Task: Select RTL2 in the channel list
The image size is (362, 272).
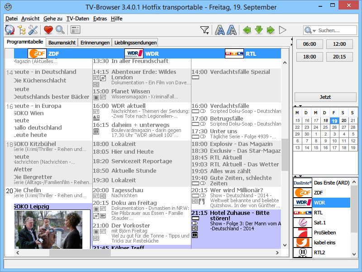Action: click(322, 253)
